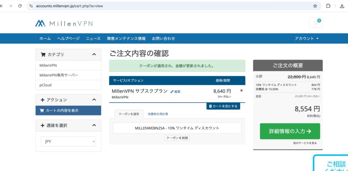This screenshot has height=171, width=348.
Task: Click the 8,554 円 total amount
Action: pyautogui.click(x=307, y=109)
